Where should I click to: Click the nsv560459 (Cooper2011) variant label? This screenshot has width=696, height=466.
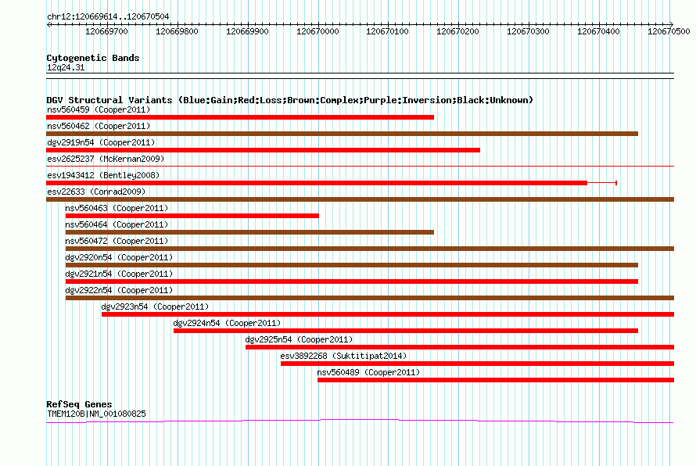[99, 109]
